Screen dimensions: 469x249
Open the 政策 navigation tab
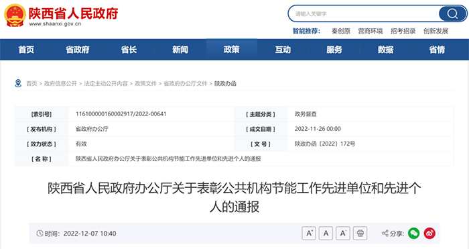(232, 50)
